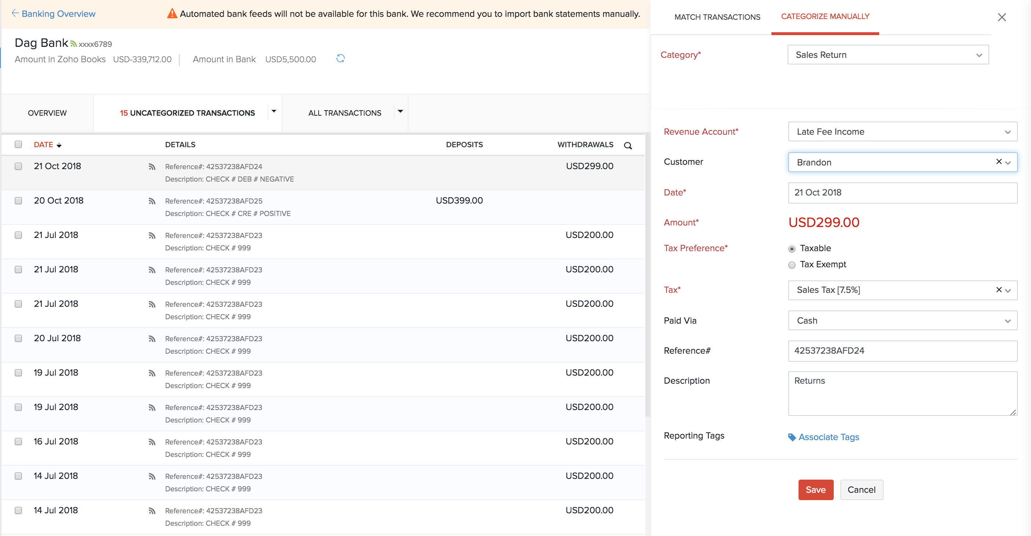Switch to Match Transactions tab
1031x536 pixels.
[717, 17]
